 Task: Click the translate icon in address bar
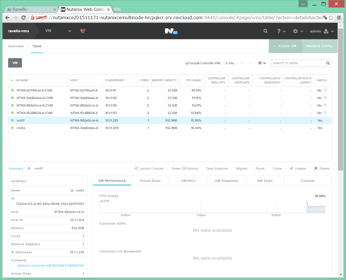[325, 18]
